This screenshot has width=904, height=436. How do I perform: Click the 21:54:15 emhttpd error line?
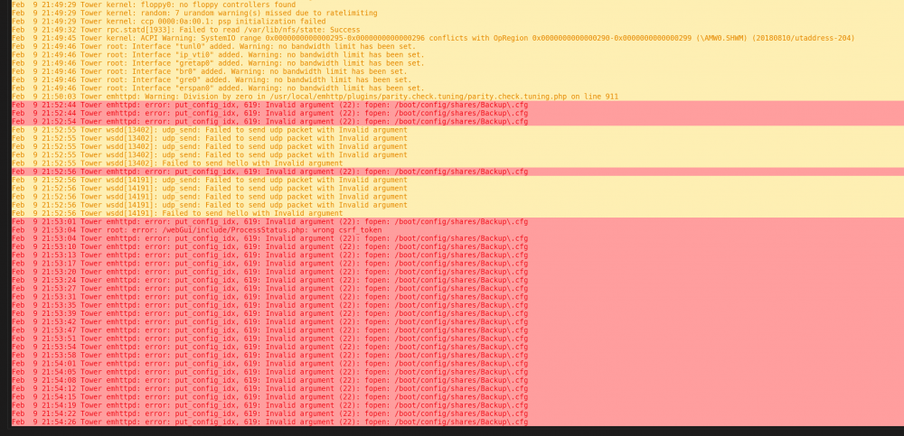point(269,397)
